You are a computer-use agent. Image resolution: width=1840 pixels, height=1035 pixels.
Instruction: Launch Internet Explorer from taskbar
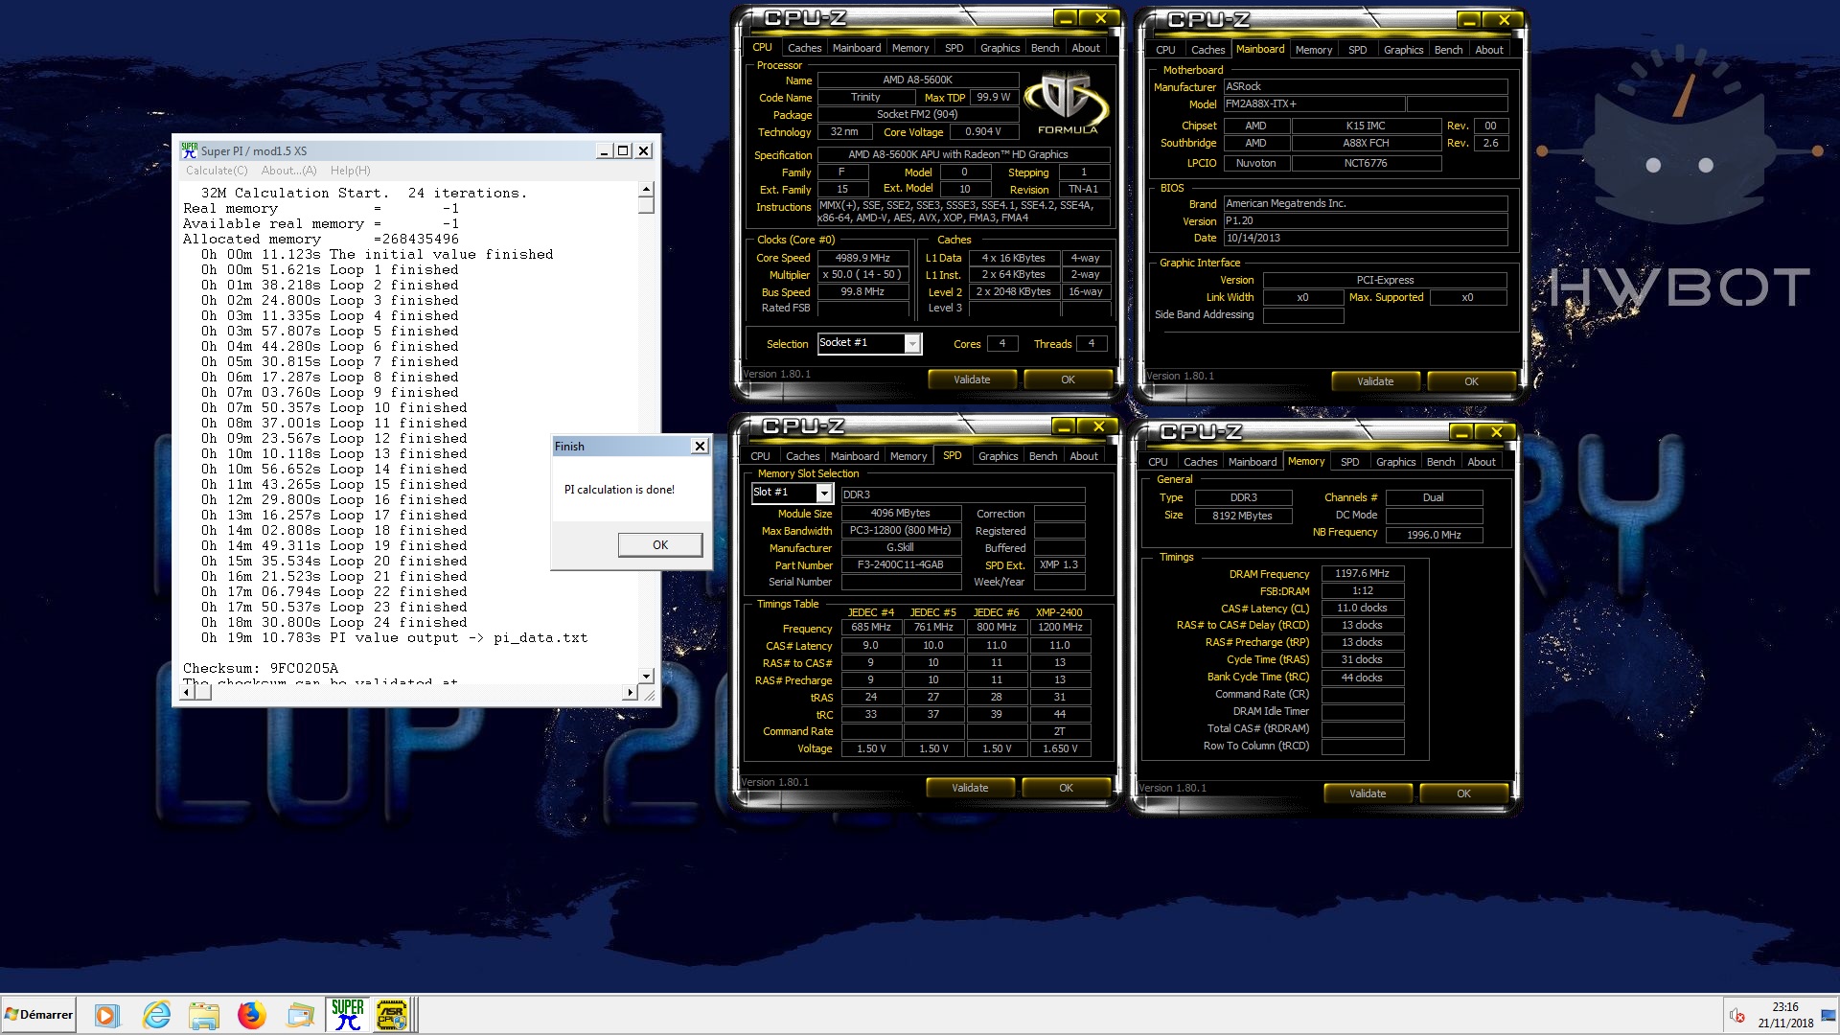point(156,1015)
